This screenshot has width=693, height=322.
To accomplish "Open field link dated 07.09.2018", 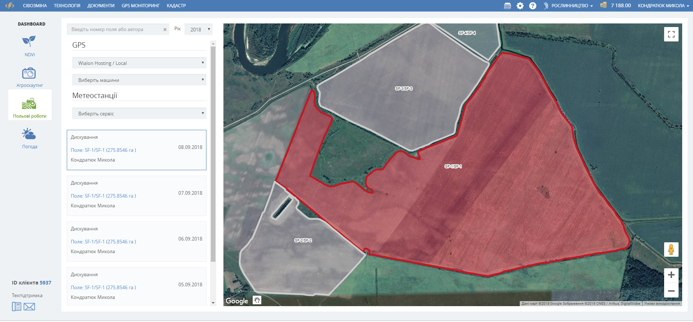I will (x=103, y=196).
